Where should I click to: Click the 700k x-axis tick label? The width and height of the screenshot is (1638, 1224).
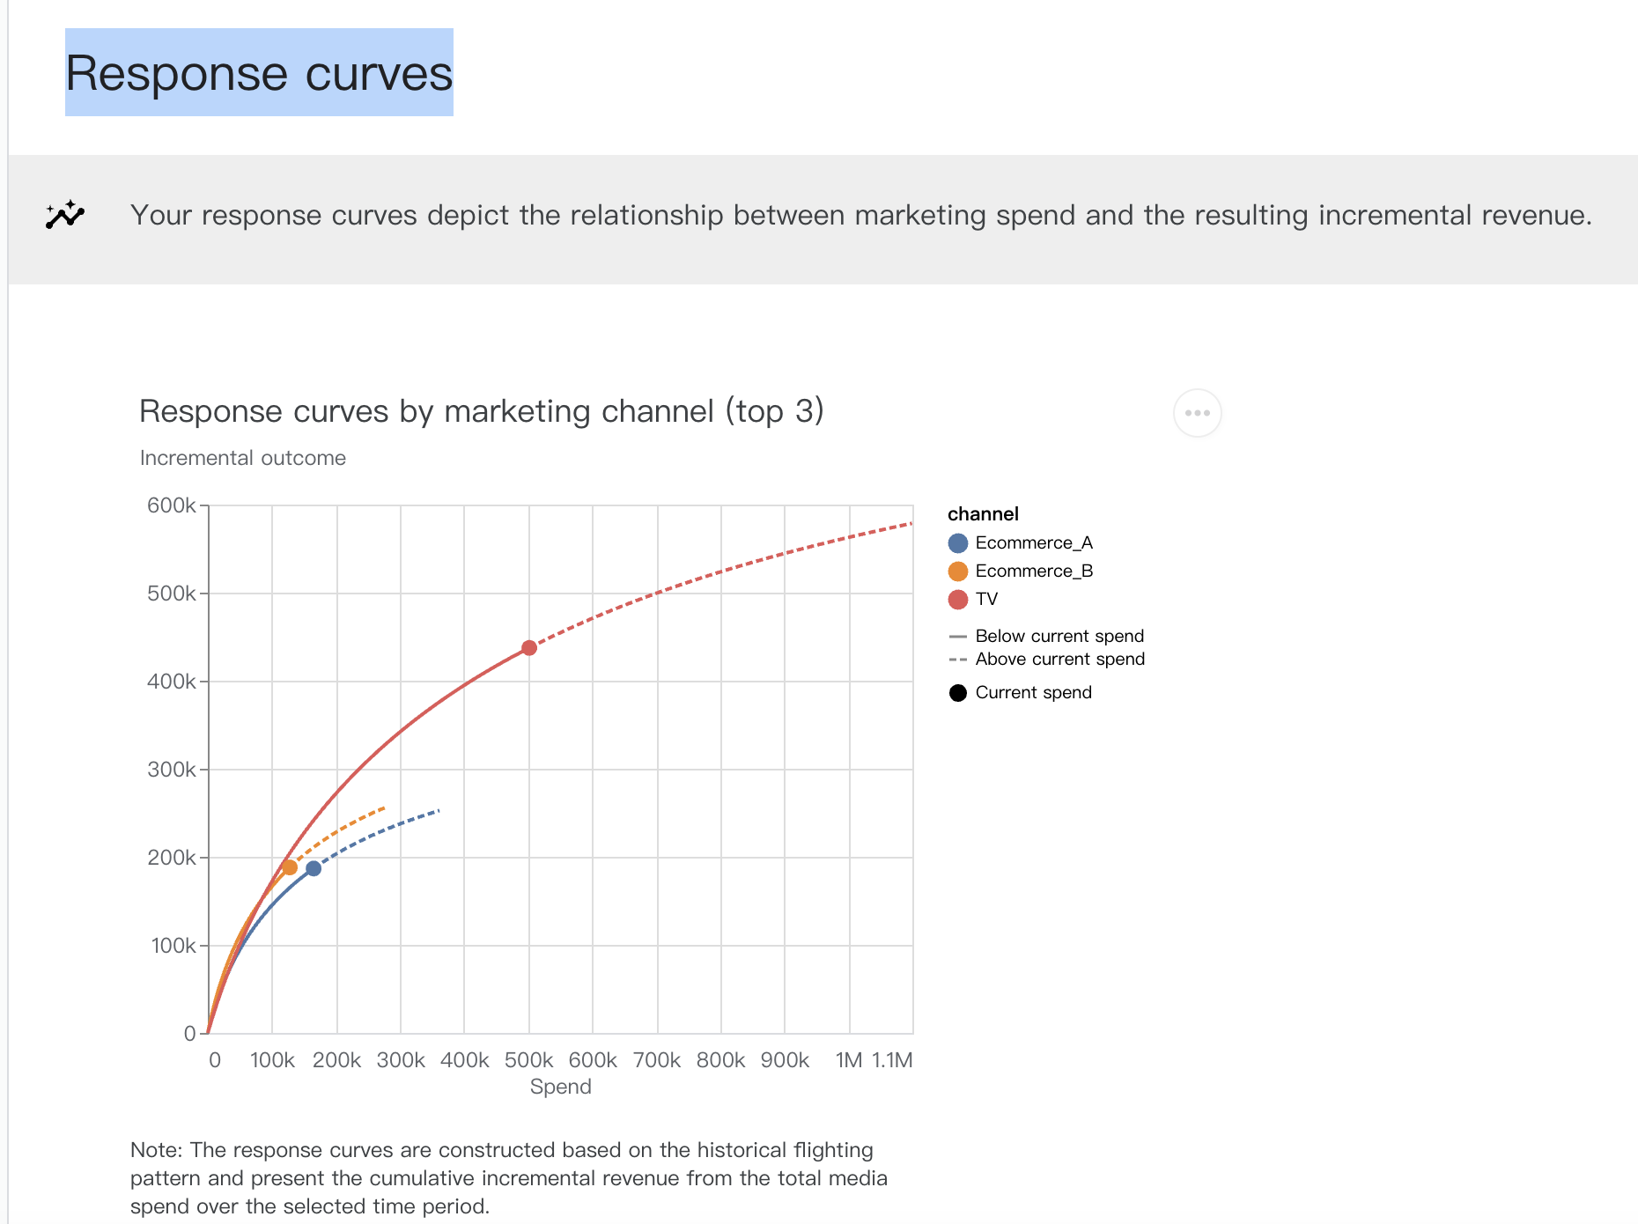657,1060
